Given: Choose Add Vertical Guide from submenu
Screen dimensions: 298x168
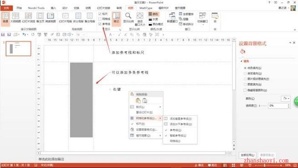Looking at the screenshot, I should click(x=180, y=119).
